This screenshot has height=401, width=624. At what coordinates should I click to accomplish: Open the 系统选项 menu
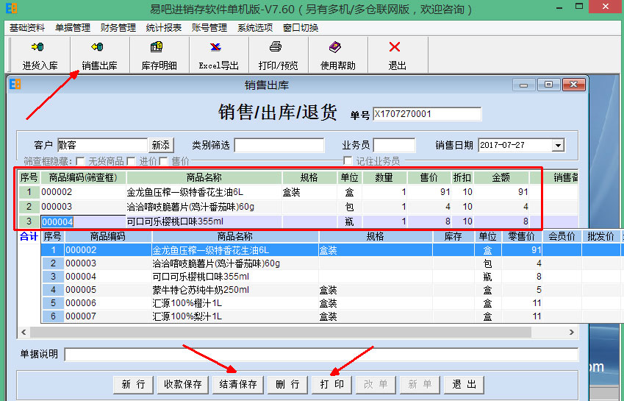255,28
